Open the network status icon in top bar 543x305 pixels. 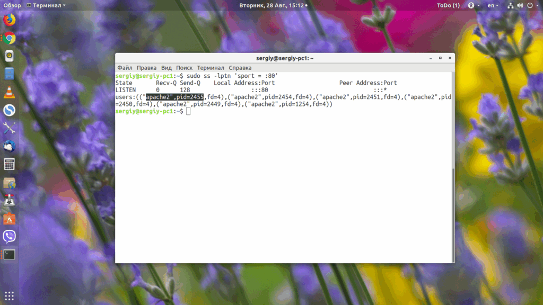(511, 5)
